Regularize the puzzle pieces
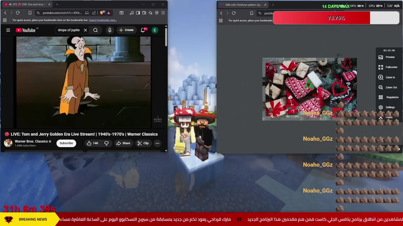 388,97
